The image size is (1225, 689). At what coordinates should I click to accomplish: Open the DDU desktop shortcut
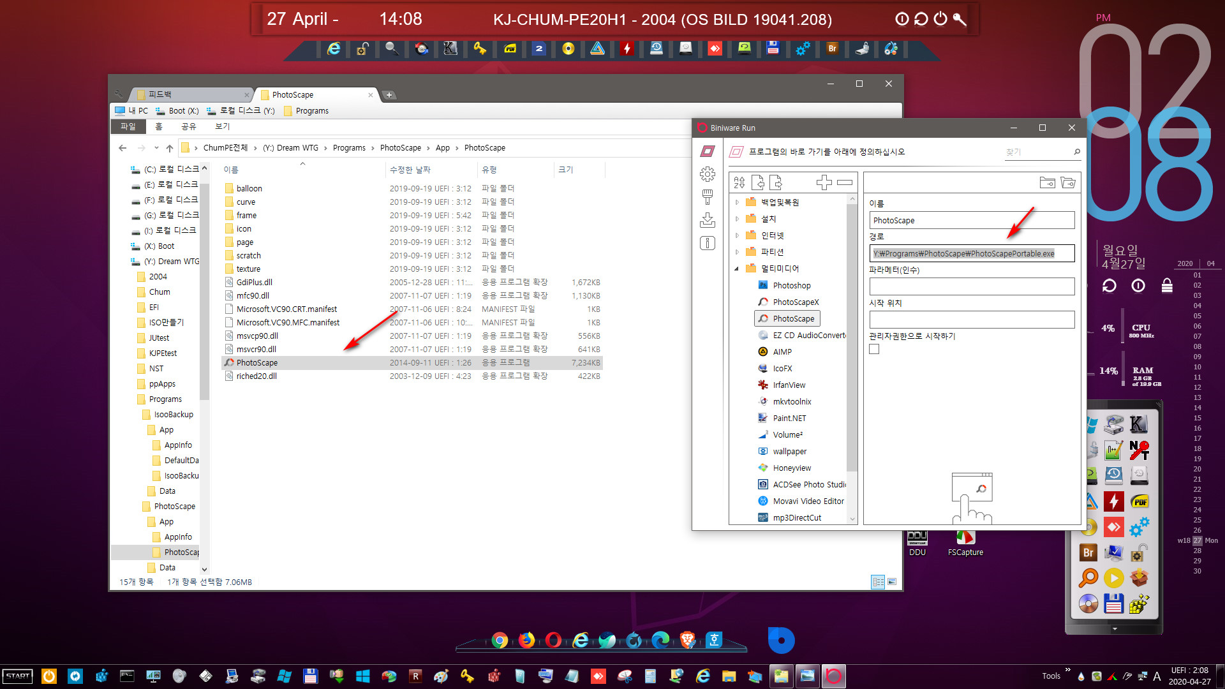917,544
